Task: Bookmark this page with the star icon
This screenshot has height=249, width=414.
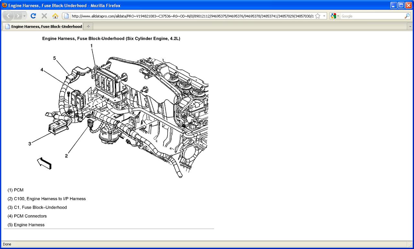Action: coord(318,16)
